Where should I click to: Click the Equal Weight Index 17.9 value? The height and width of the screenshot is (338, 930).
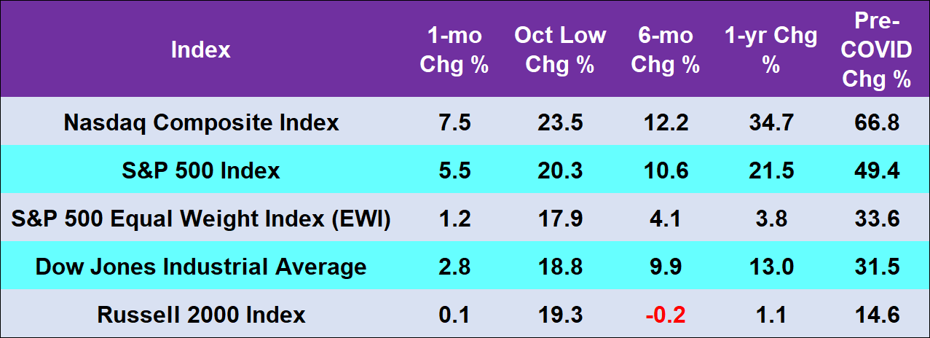tap(559, 219)
